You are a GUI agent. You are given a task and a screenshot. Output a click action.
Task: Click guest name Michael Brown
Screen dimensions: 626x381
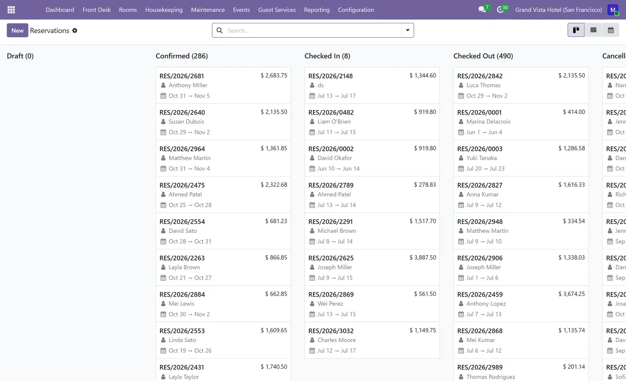click(x=337, y=231)
